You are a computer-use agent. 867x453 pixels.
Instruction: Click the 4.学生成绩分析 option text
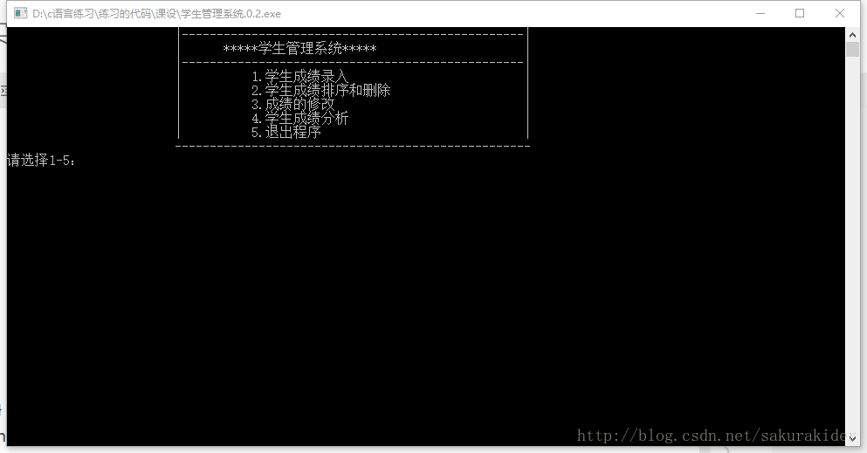[x=299, y=118]
